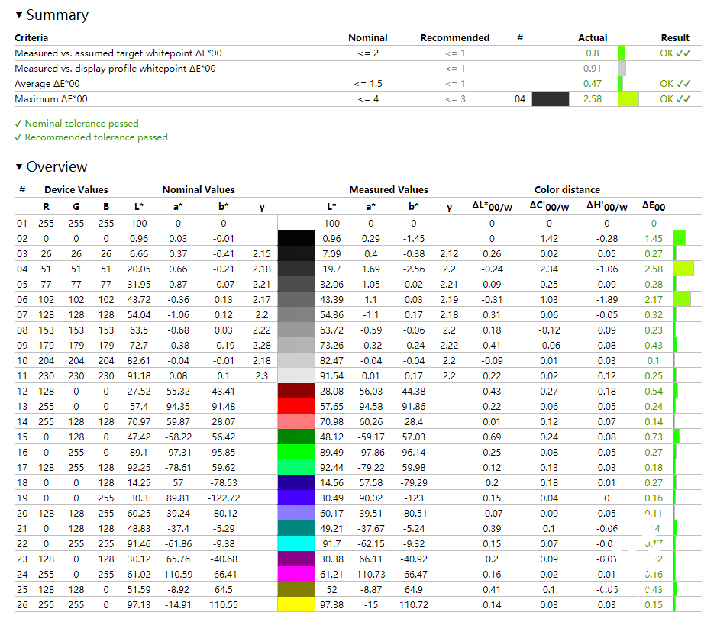Select the cyan swatch in row 22
This screenshot has width=717, height=622.
point(296,544)
